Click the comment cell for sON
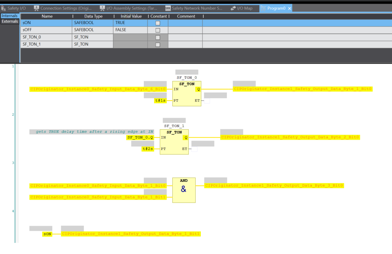This screenshot has width=392, height=254. pyautogui.click(x=185, y=23)
